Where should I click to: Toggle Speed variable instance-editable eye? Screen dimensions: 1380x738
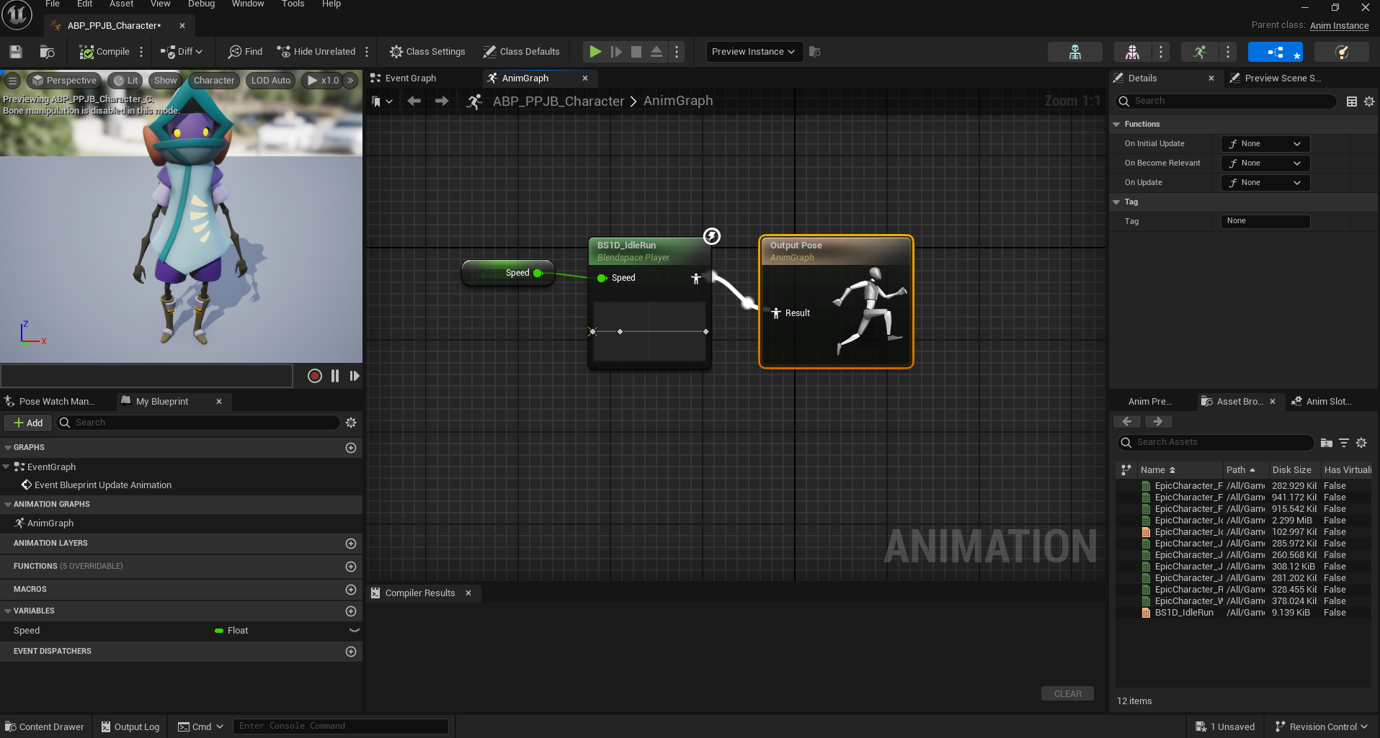[354, 631]
